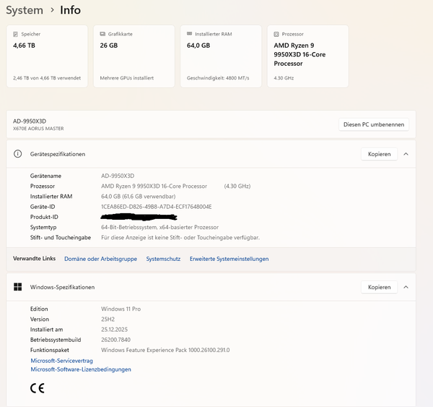Image resolution: width=433 pixels, height=407 pixels.
Task: Collapse the Gerätespezifikationen section
Action: (406, 154)
